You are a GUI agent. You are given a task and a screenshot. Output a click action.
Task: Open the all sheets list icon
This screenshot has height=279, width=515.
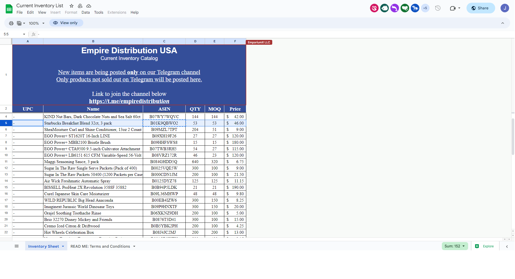coord(17,246)
